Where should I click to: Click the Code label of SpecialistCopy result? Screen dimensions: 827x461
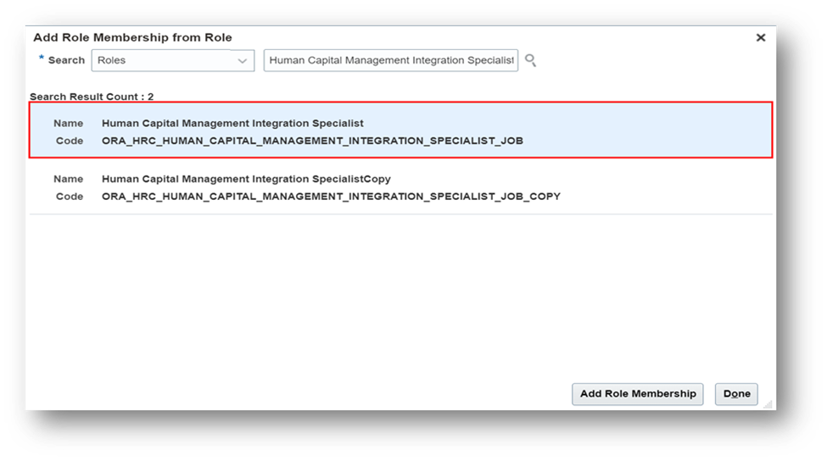click(70, 196)
